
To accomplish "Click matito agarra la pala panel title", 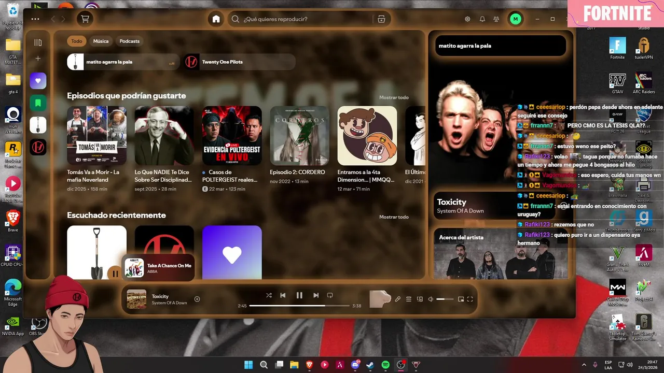I will (x=465, y=46).
